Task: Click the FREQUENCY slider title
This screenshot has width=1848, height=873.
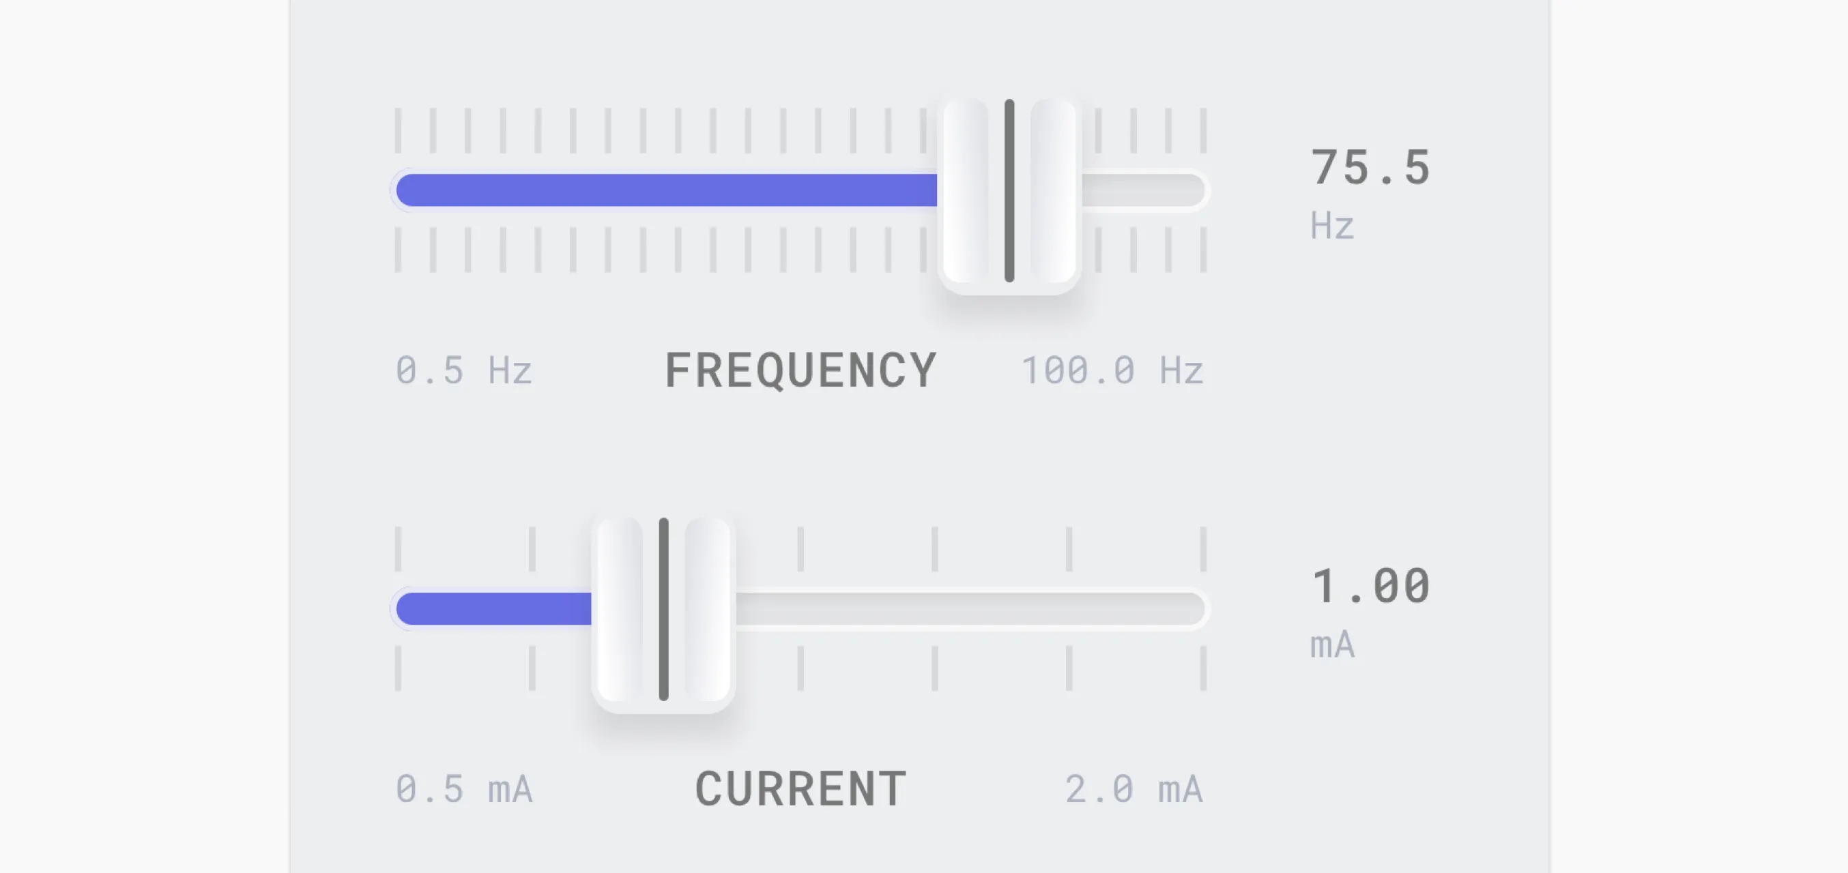Action: pos(800,371)
